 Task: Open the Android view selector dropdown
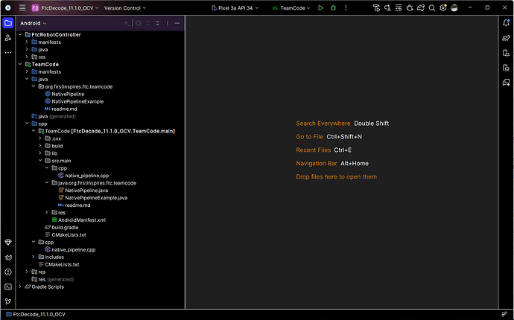pos(33,23)
